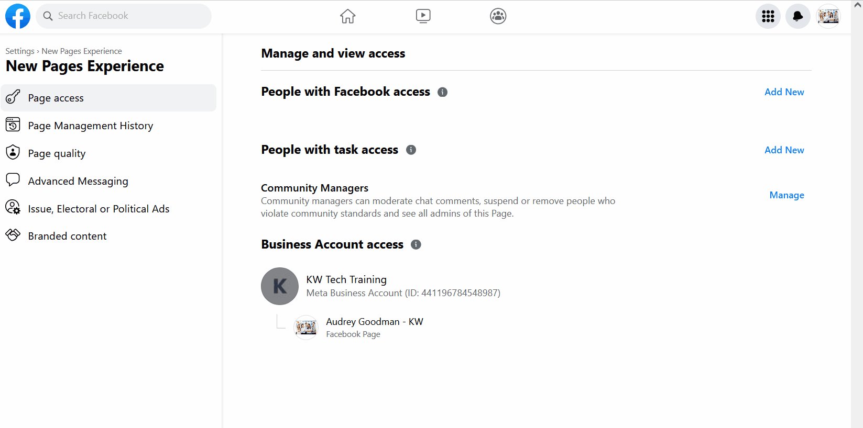This screenshot has height=428, width=863.
Task: Click the handshake icon beside Branded content
Action: [13, 235]
